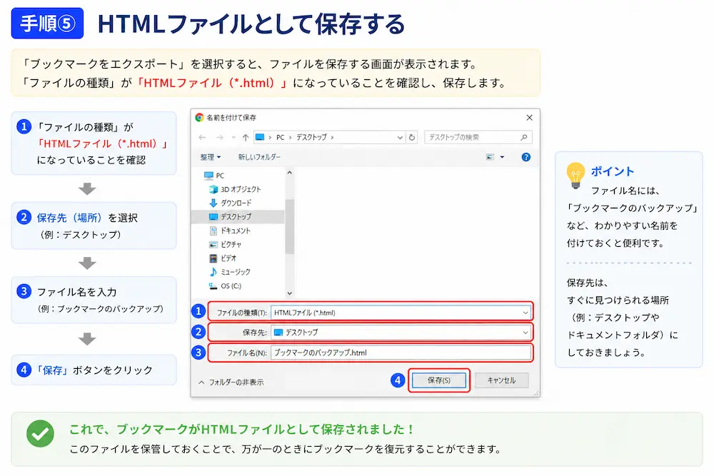
Task: Open the ファイルの種類 dropdown
Action: 401,313
